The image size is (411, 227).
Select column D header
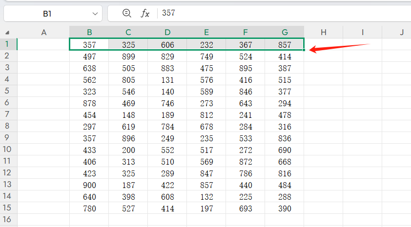[167, 32]
